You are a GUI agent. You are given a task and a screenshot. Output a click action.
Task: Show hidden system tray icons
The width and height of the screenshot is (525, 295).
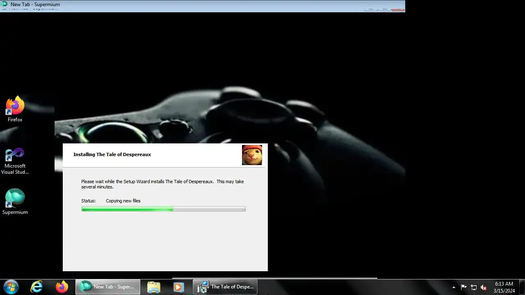[x=454, y=287]
